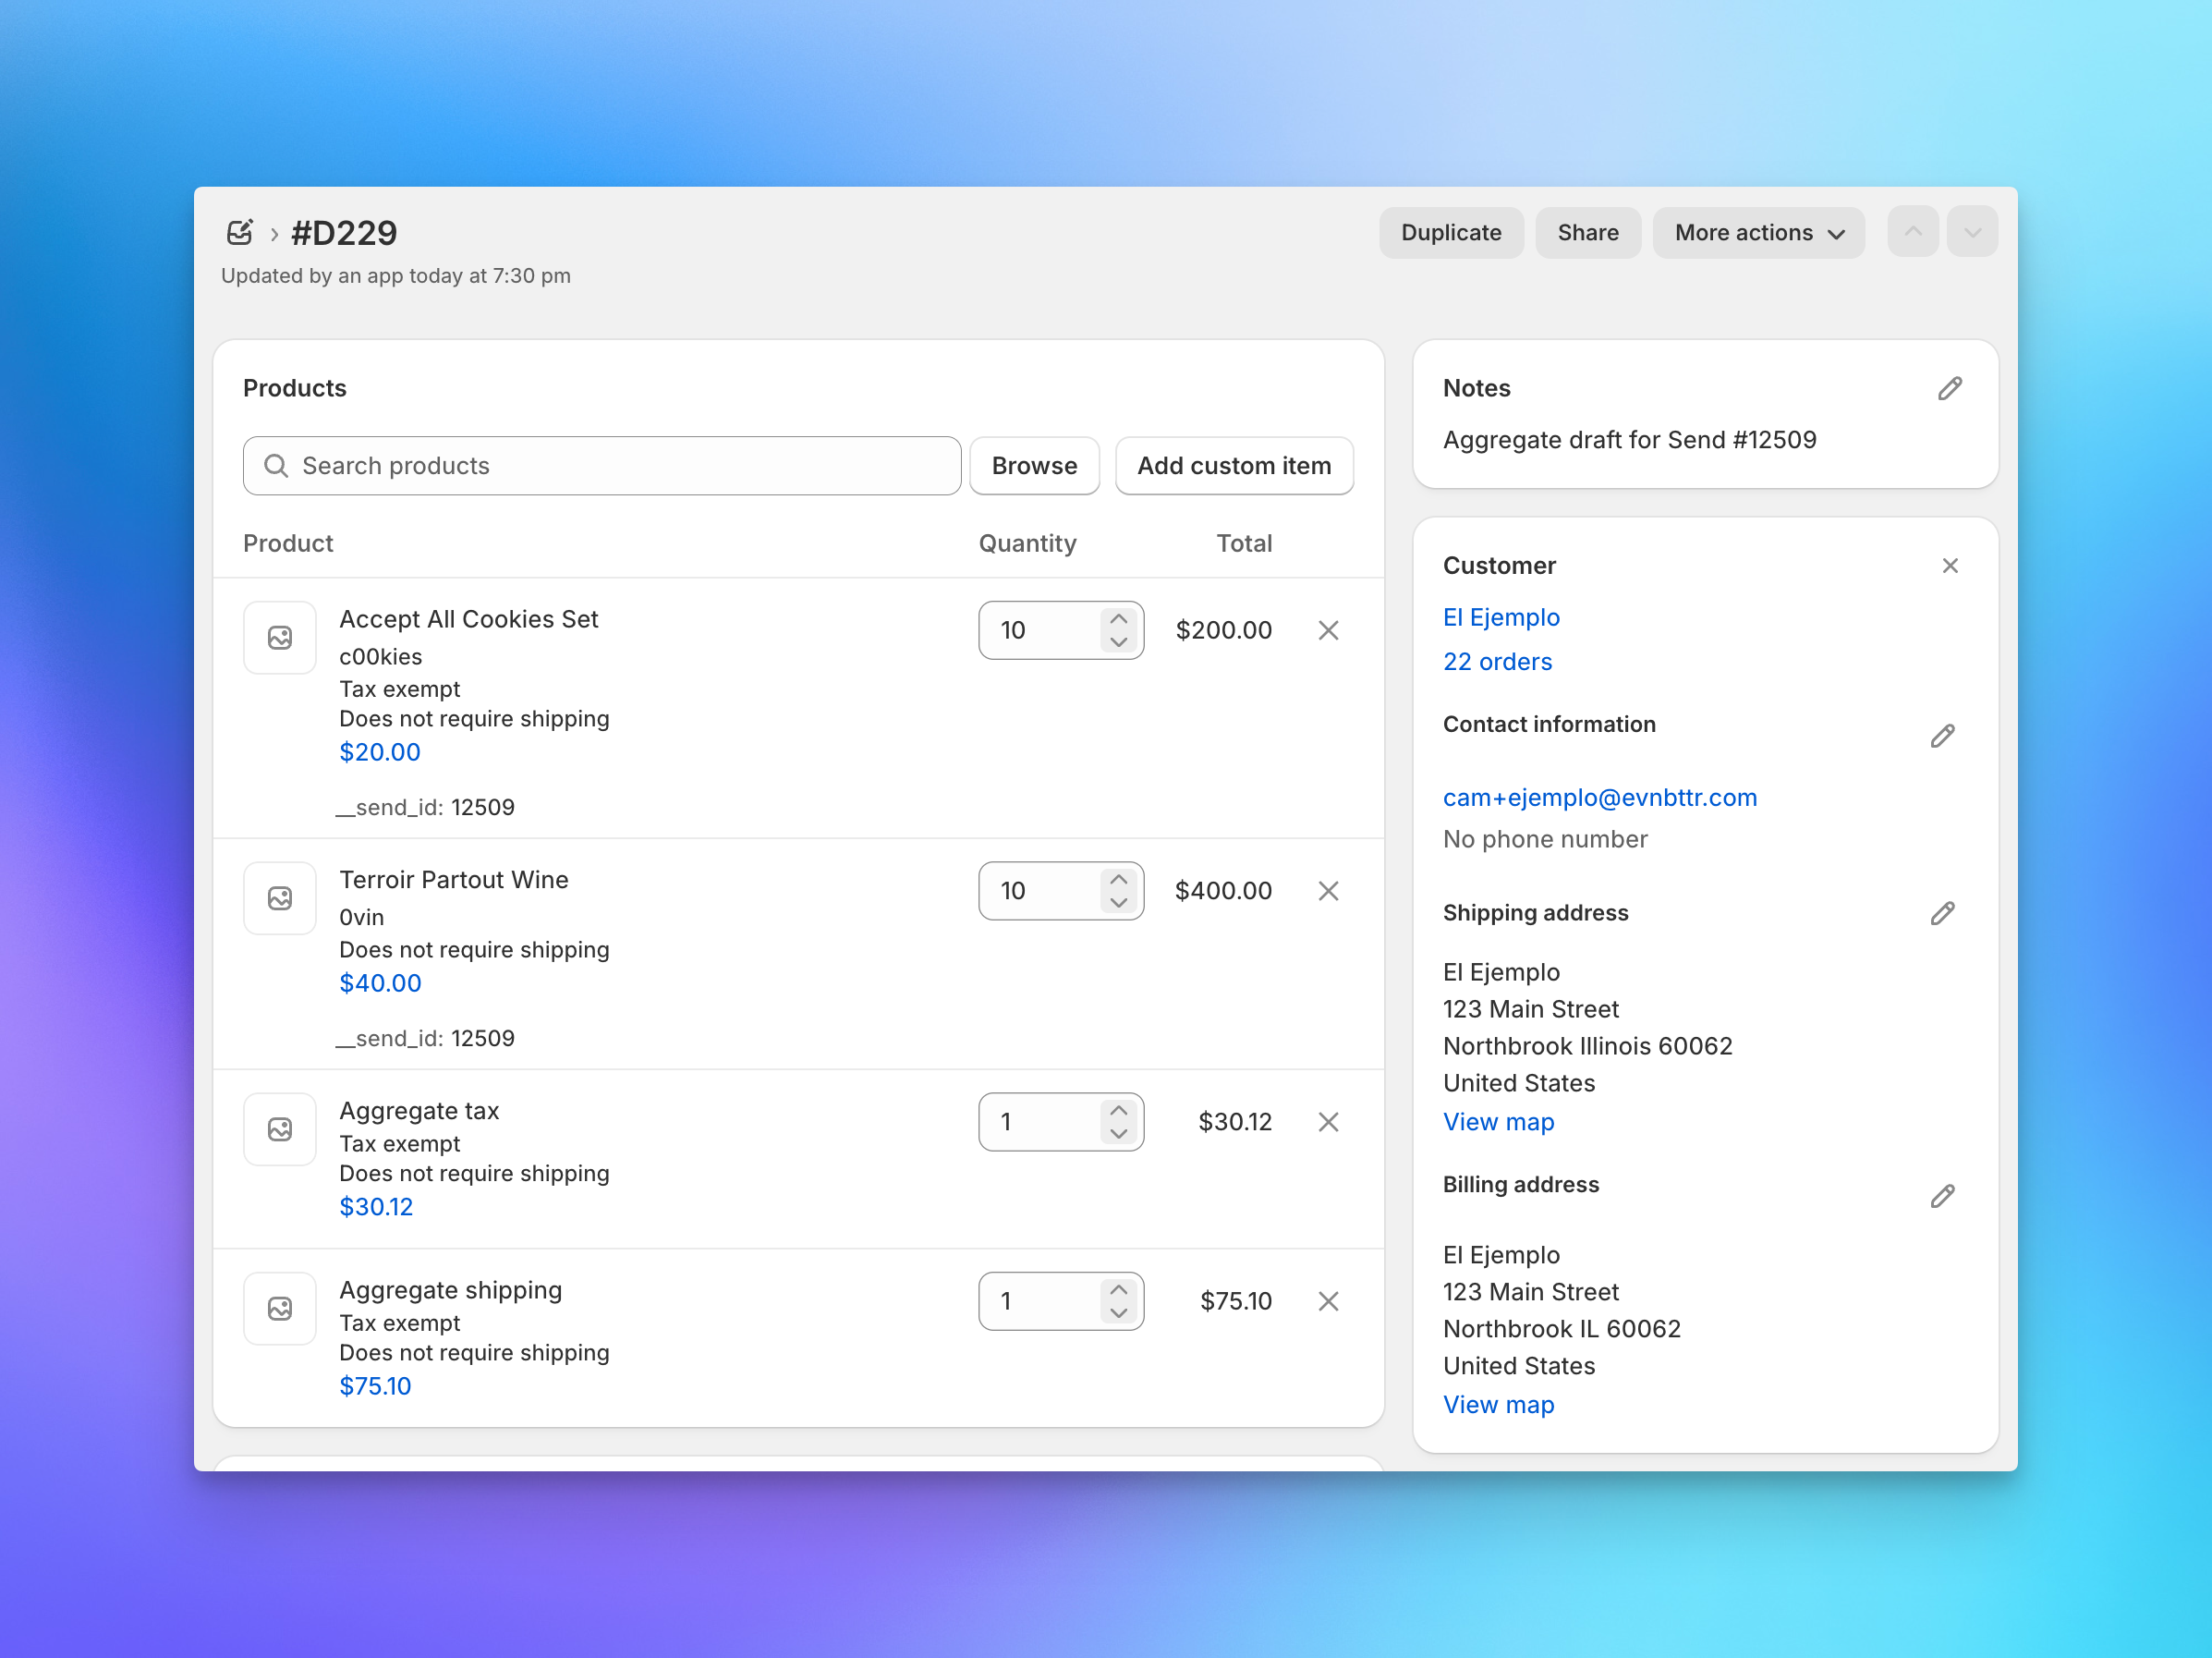Decrease Terroir Partout Wine quantity with down arrow
This screenshot has height=1658, width=2212.
coord(1119,902)
